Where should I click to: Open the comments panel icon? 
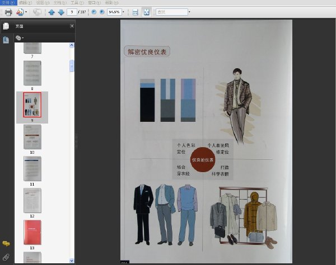coord(6,244)
